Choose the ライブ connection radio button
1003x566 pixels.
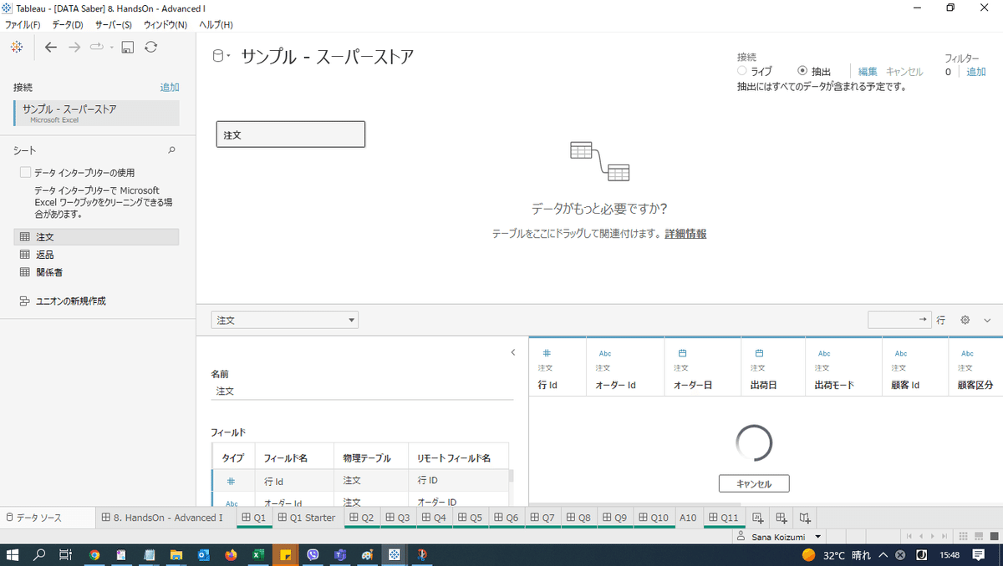click(x=742, y=72)
